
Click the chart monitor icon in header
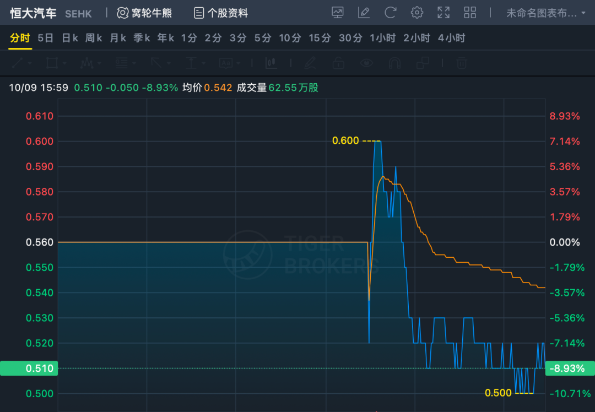(337, 13)
